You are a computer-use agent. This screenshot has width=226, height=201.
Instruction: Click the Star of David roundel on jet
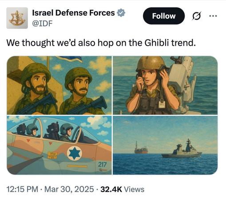point(75,154)
